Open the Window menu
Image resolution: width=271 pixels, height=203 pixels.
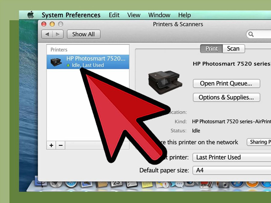(159, 15)
